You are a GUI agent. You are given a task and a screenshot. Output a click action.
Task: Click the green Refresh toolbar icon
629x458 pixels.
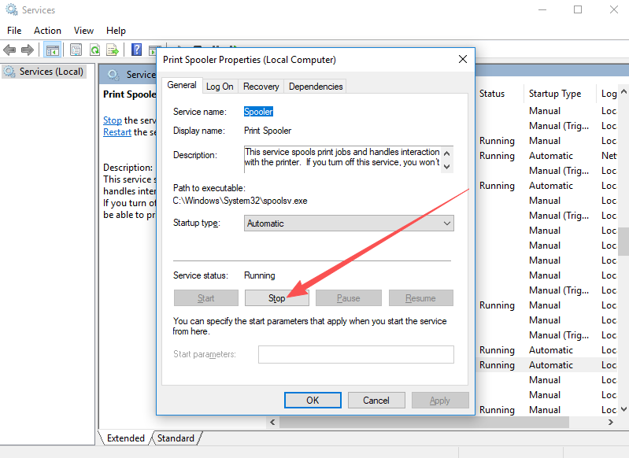pyautogui.click(x=94, y=50)
